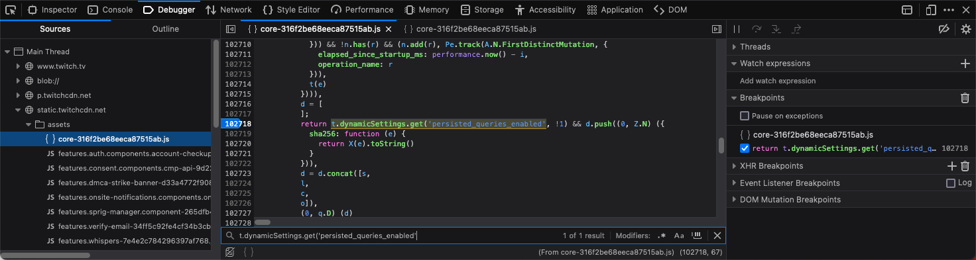Click the step out icon
This screenshot has width=976, height=260.
click(796, 29)
